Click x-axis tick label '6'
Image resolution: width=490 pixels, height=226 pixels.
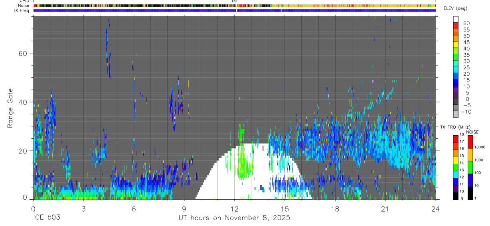134,208
